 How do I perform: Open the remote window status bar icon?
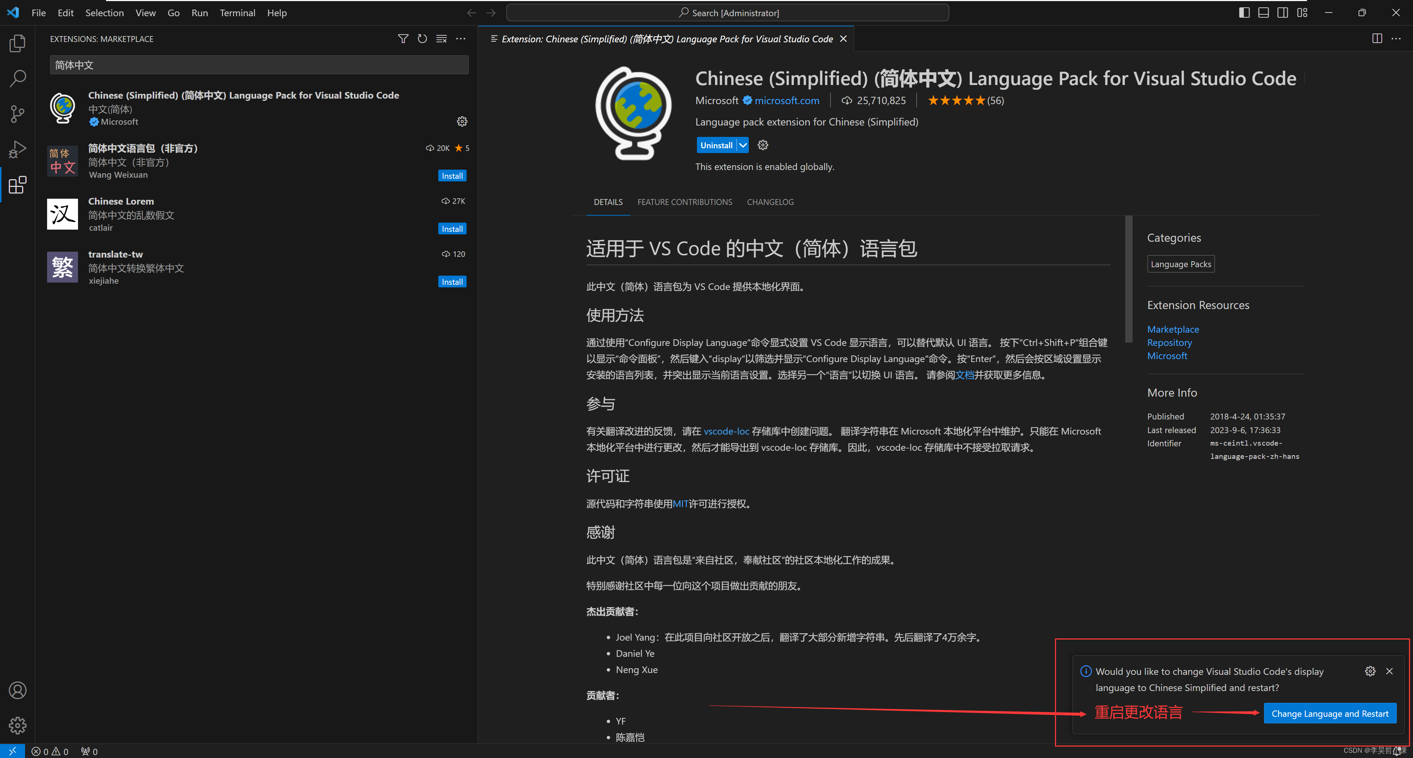click(x=12, y=751)
